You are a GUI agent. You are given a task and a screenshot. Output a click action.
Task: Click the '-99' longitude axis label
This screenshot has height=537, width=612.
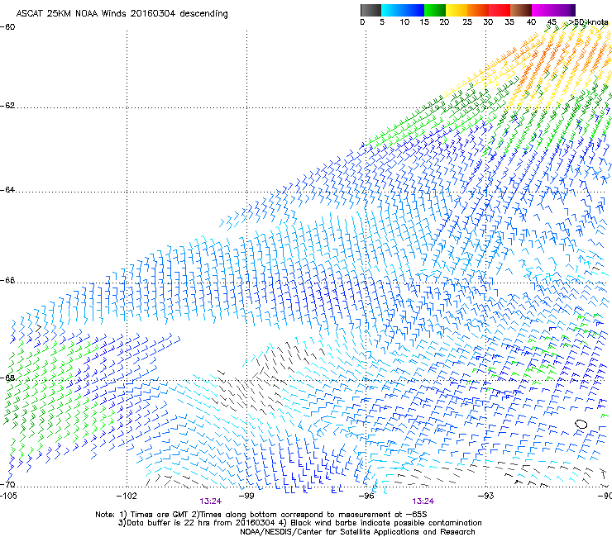pyautogui.click(x=246, y=496)
